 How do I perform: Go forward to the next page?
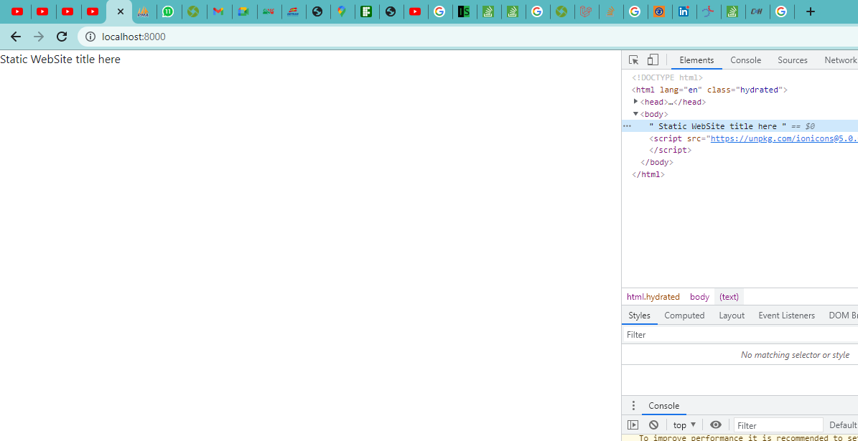coord(39,37)
